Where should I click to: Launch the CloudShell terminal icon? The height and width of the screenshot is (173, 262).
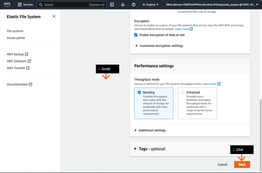[112, 4]
